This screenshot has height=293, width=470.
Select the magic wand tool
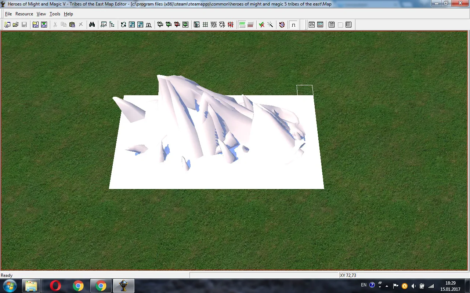tap(270, 25)
